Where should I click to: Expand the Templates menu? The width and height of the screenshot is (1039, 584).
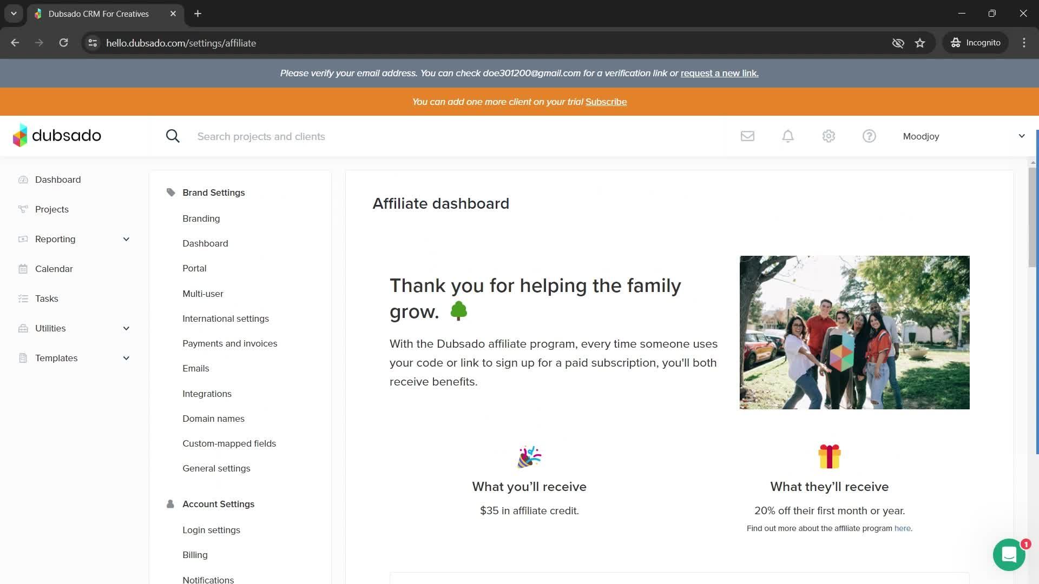point(126,358)
